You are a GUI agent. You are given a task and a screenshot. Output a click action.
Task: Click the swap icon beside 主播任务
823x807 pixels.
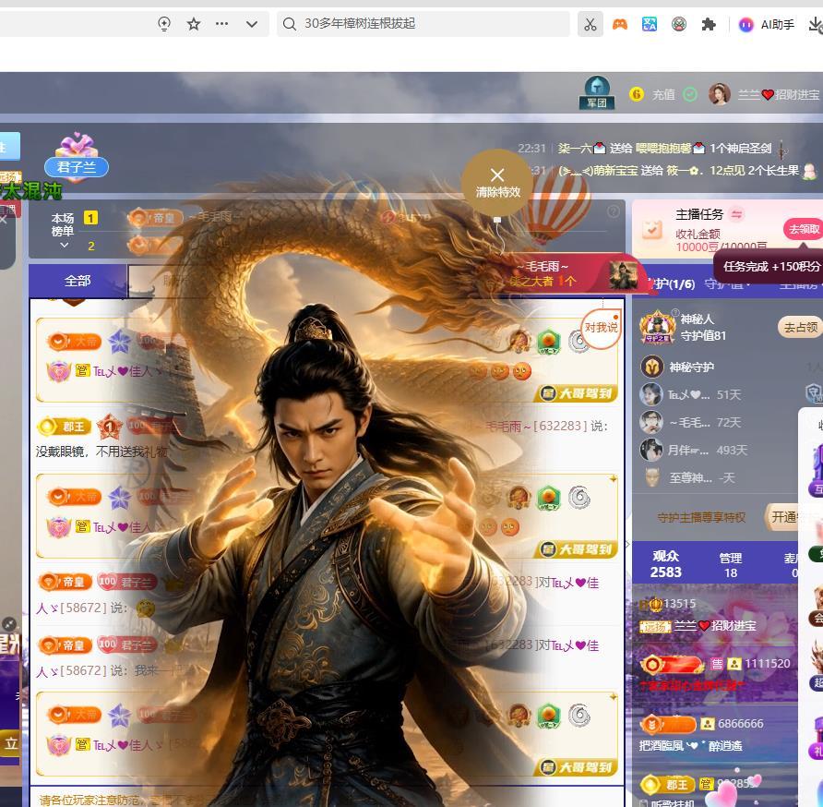click(x=736, y=214)
